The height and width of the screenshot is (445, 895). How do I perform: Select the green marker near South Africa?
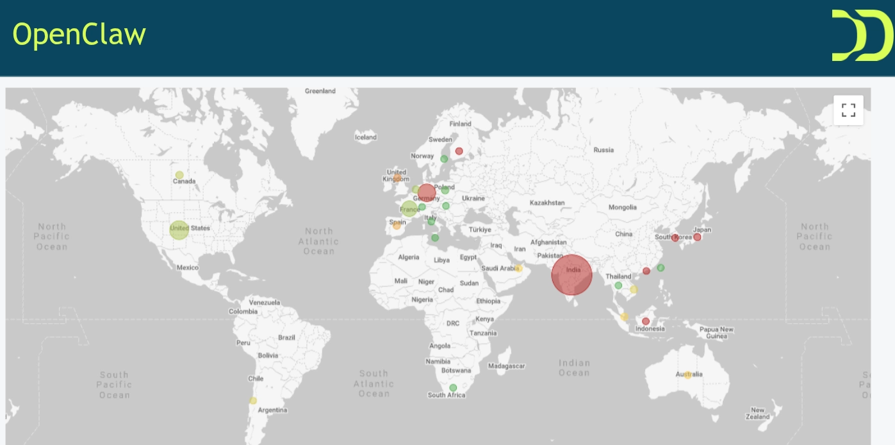[x=454, y=387]
